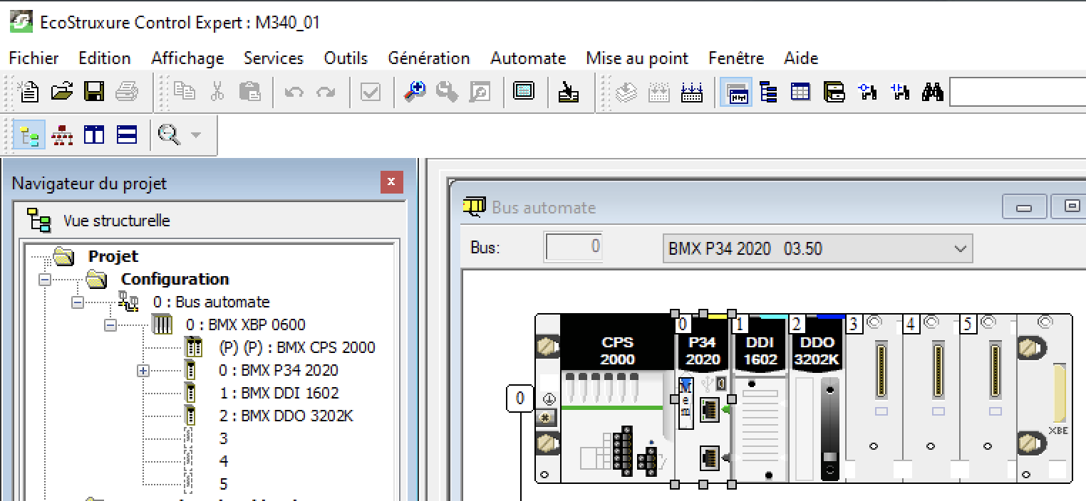1086x501 pixels.
Task: Click the Bus number input field
Action: (x=573, y=248)
